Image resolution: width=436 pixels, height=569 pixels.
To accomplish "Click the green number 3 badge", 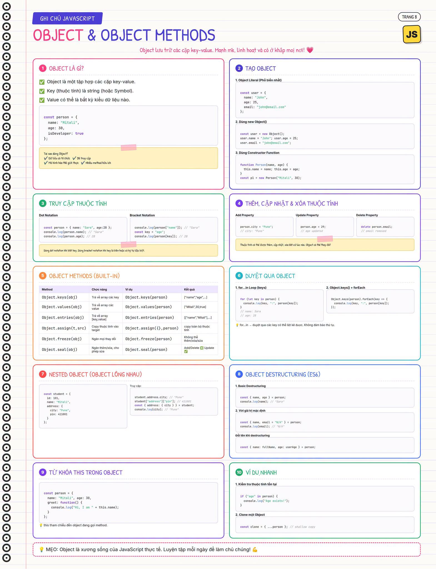I will (x=43, y=203).
